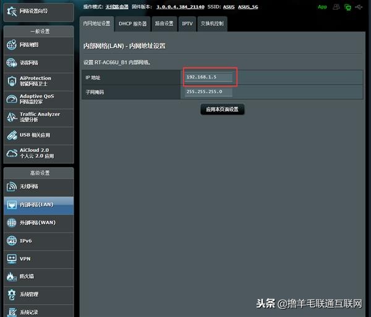The image size is (371, 317).
Task: Click the 子网掩码 field showing 255.255.255.0
Action: (x=208, y=92)
